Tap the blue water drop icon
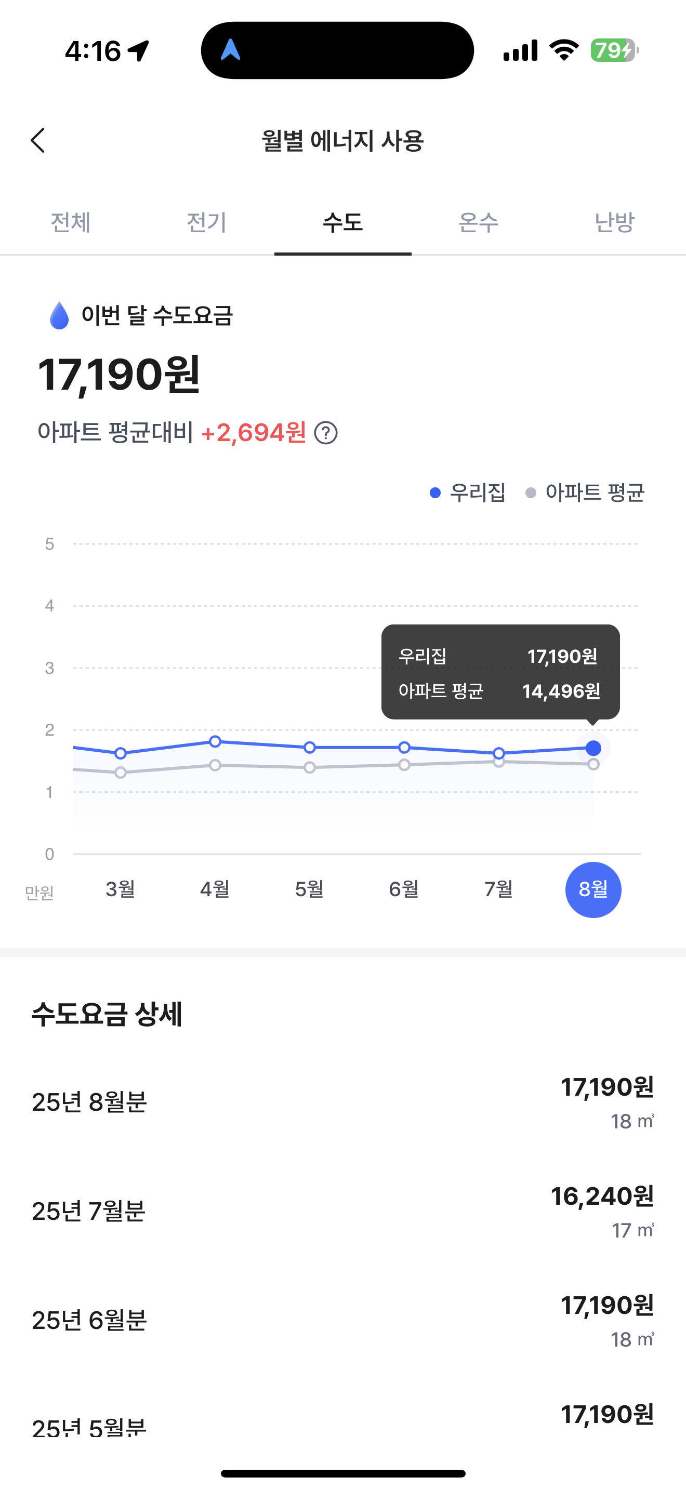 pos(59,316)
